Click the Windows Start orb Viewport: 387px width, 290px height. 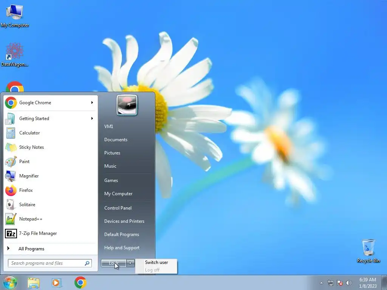point(10,282)
